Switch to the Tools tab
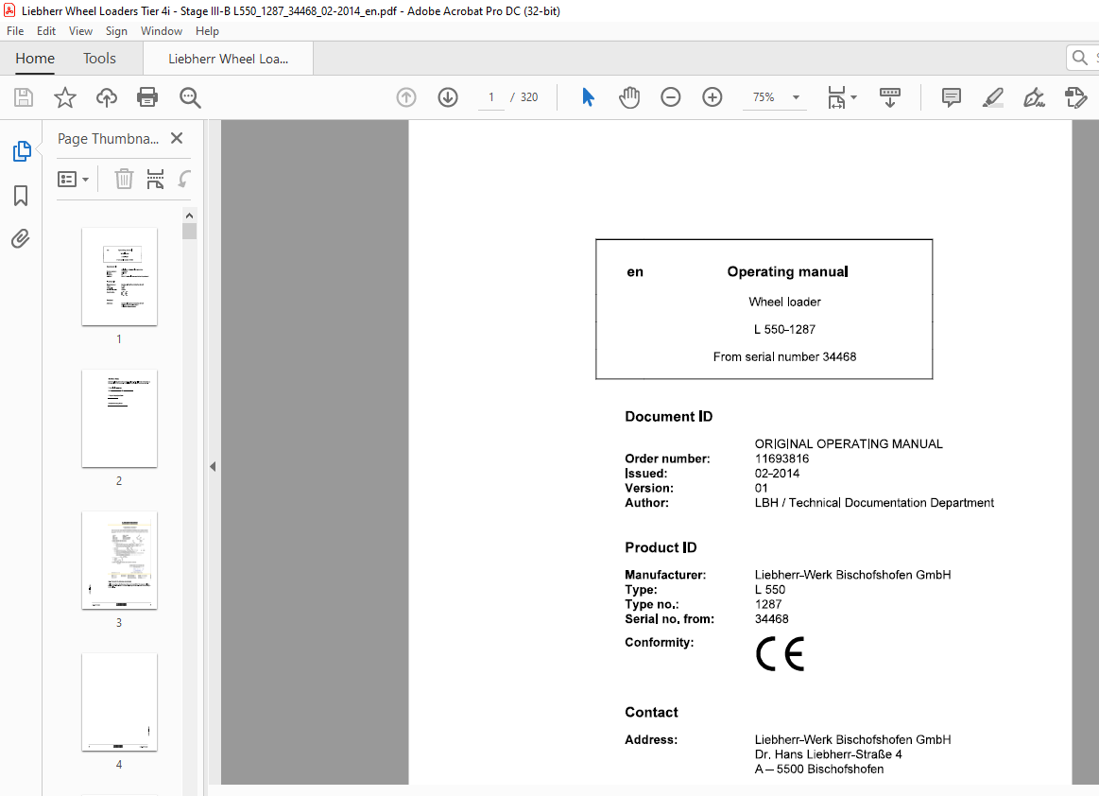1099x796 pixels. click(99, 59)
